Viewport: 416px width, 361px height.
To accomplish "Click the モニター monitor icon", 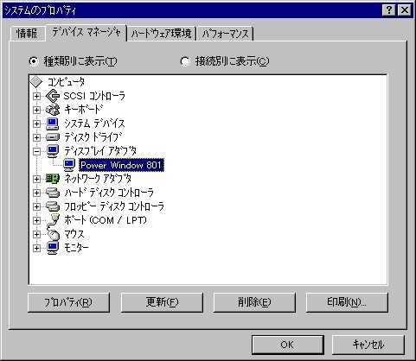I will click(53, 248).
